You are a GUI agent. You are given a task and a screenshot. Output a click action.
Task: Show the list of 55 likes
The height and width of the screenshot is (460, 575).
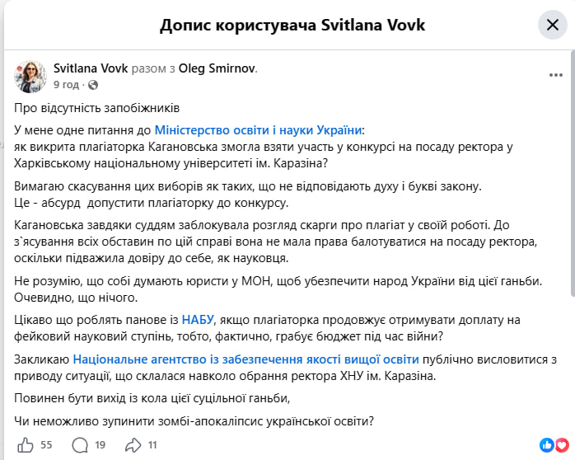click(46, 445)
